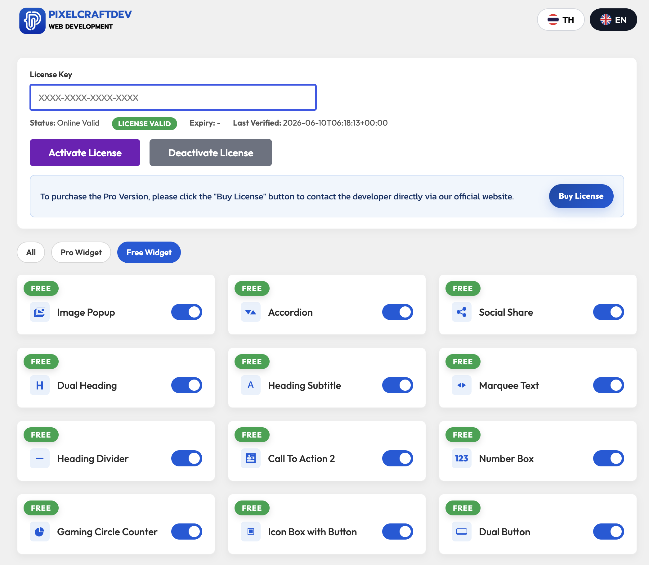Disable the Marquee Text toggle
The height and width of the screenshot is (565, 649).
click(609, 385)
